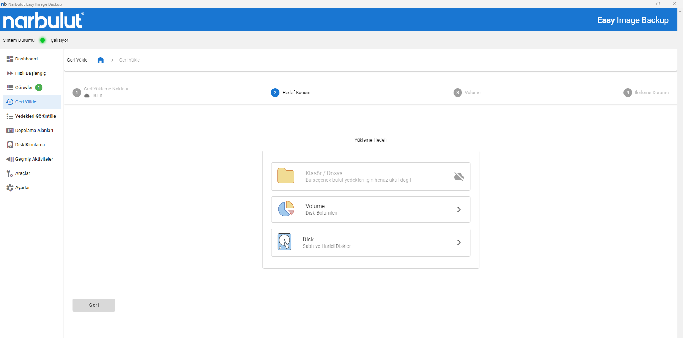This screenshot has height=338, width=683.
Task: Expand the Disk option chevron arrow
Action: click(x=459, y=243)
